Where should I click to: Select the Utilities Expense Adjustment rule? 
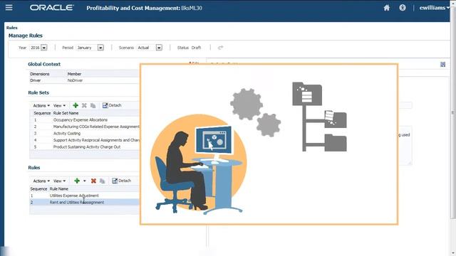point(84,196)
